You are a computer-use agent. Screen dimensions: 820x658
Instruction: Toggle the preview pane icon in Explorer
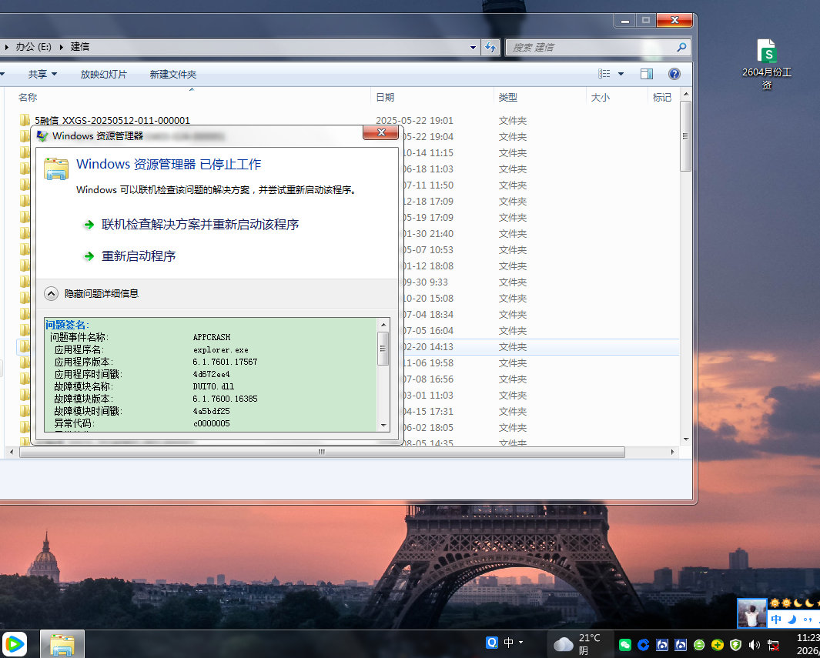(x=647, y=74)
